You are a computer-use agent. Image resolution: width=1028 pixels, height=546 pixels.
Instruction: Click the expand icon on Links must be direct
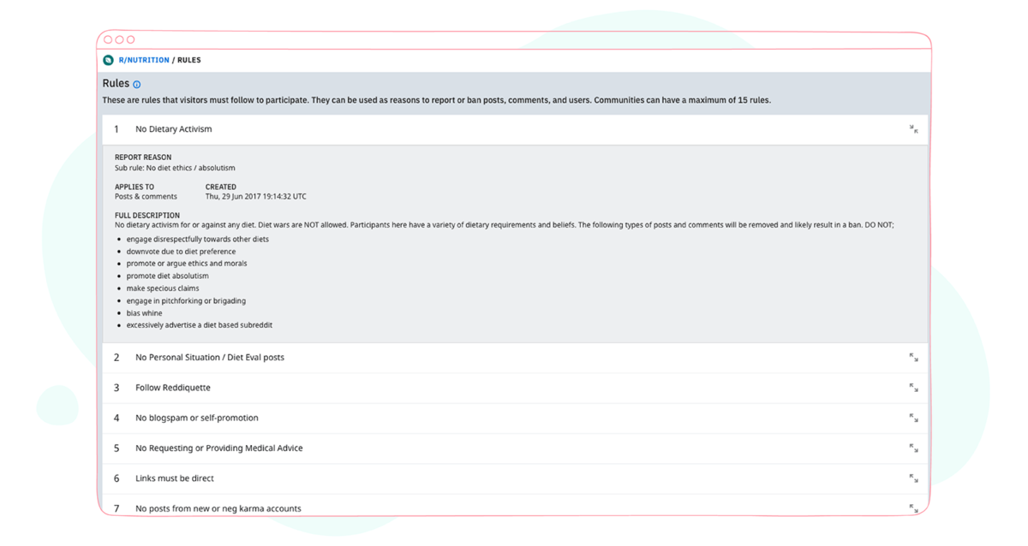(x=913, y=478)
